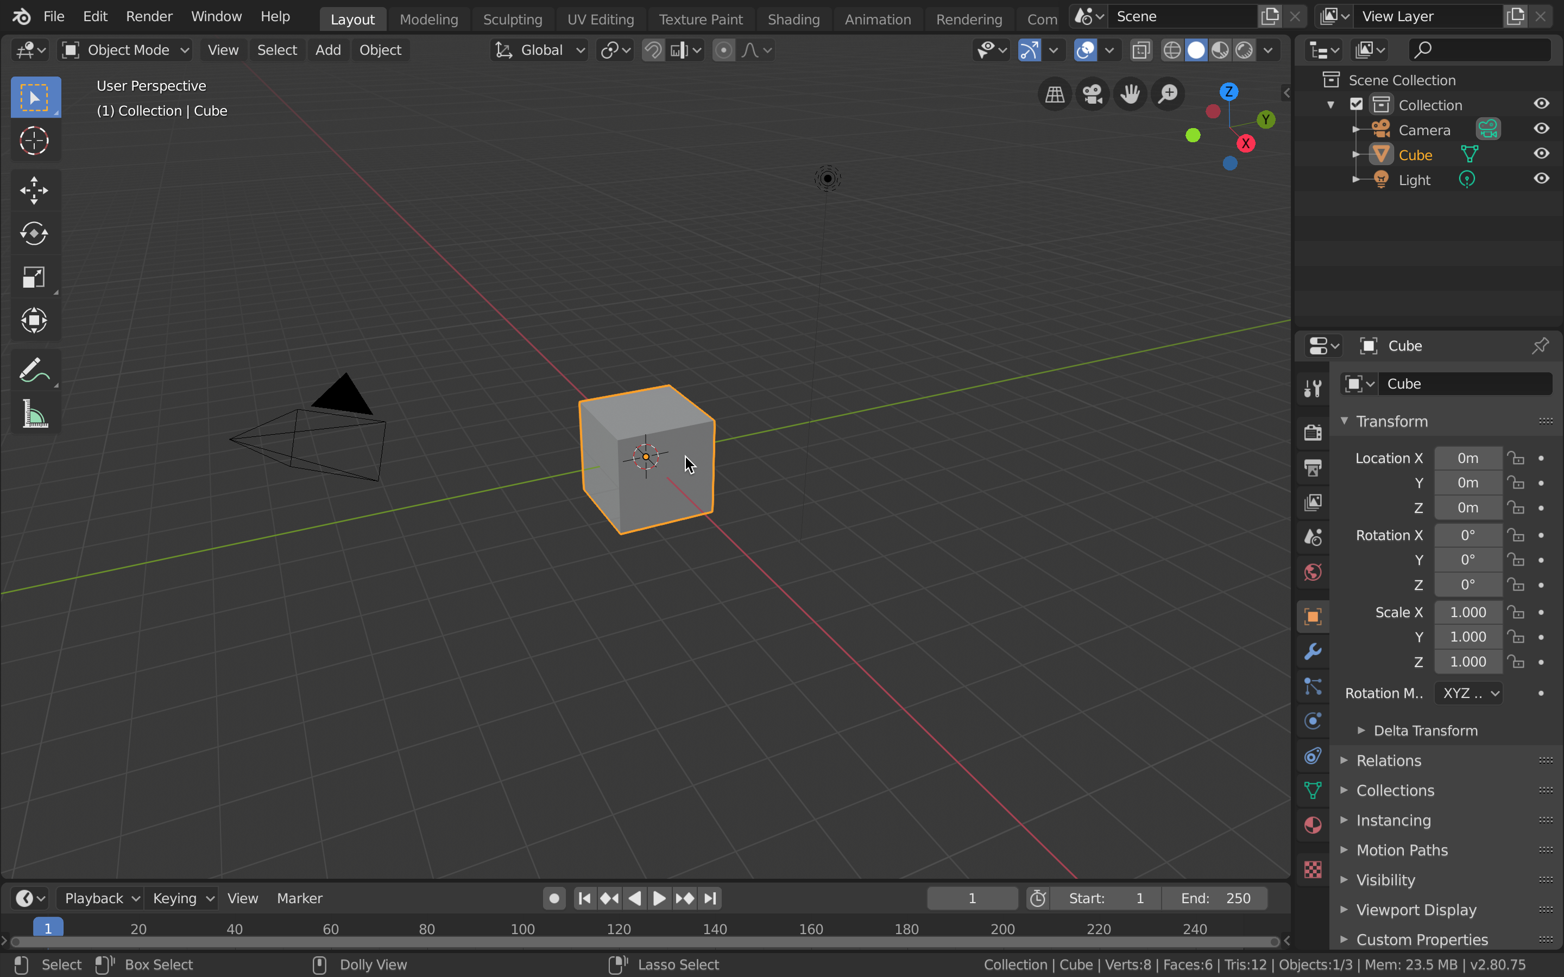Open the Object Constraints tab
This screenshot has width=1564, height=977.
[x=1313, y=756]
